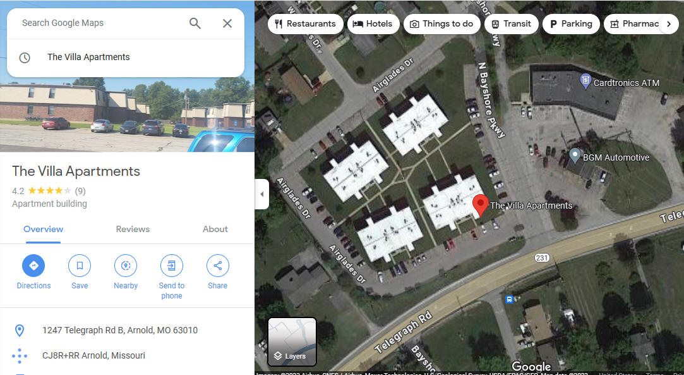Open Directions for The Villa Apartments
The width and height of the screenshot is (684, 375).
coord(33,266)
